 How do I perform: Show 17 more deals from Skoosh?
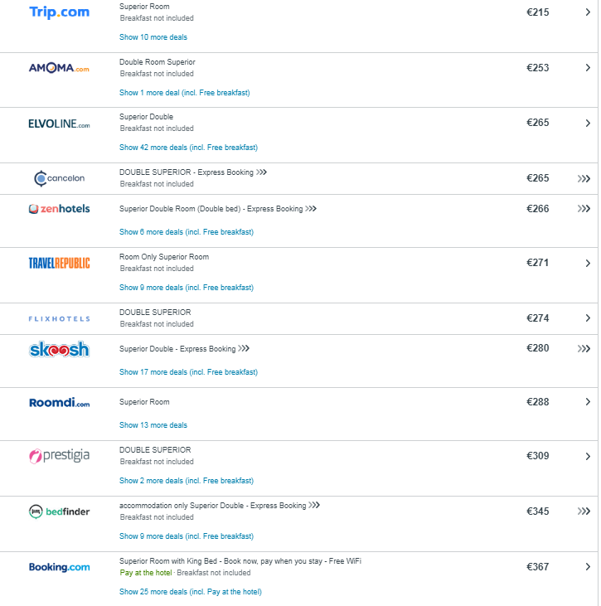188,372
